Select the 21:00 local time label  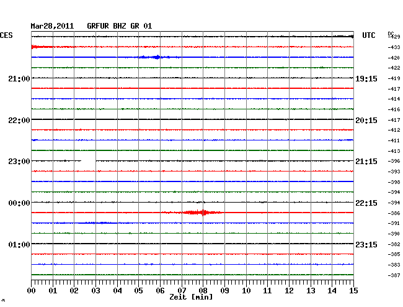click(19, 79)
